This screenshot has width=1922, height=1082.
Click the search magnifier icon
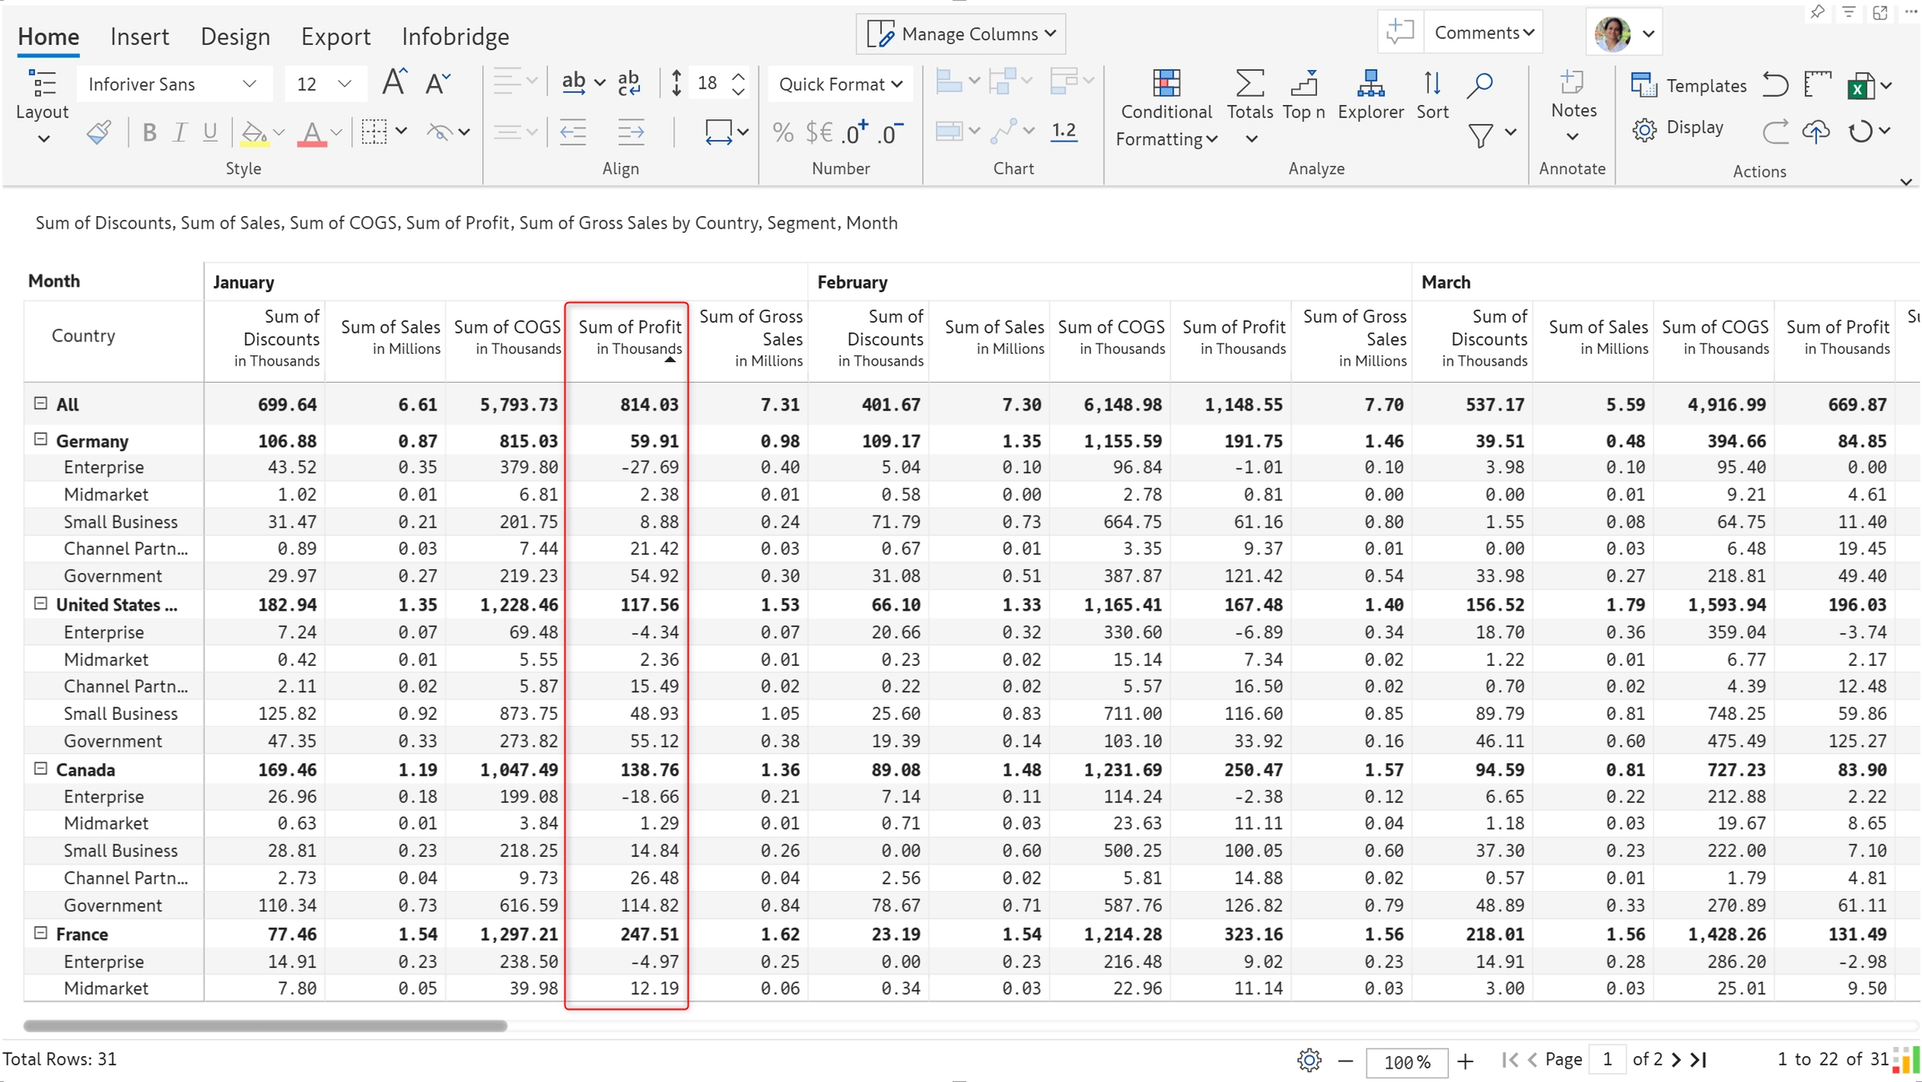click(1480, 84)
